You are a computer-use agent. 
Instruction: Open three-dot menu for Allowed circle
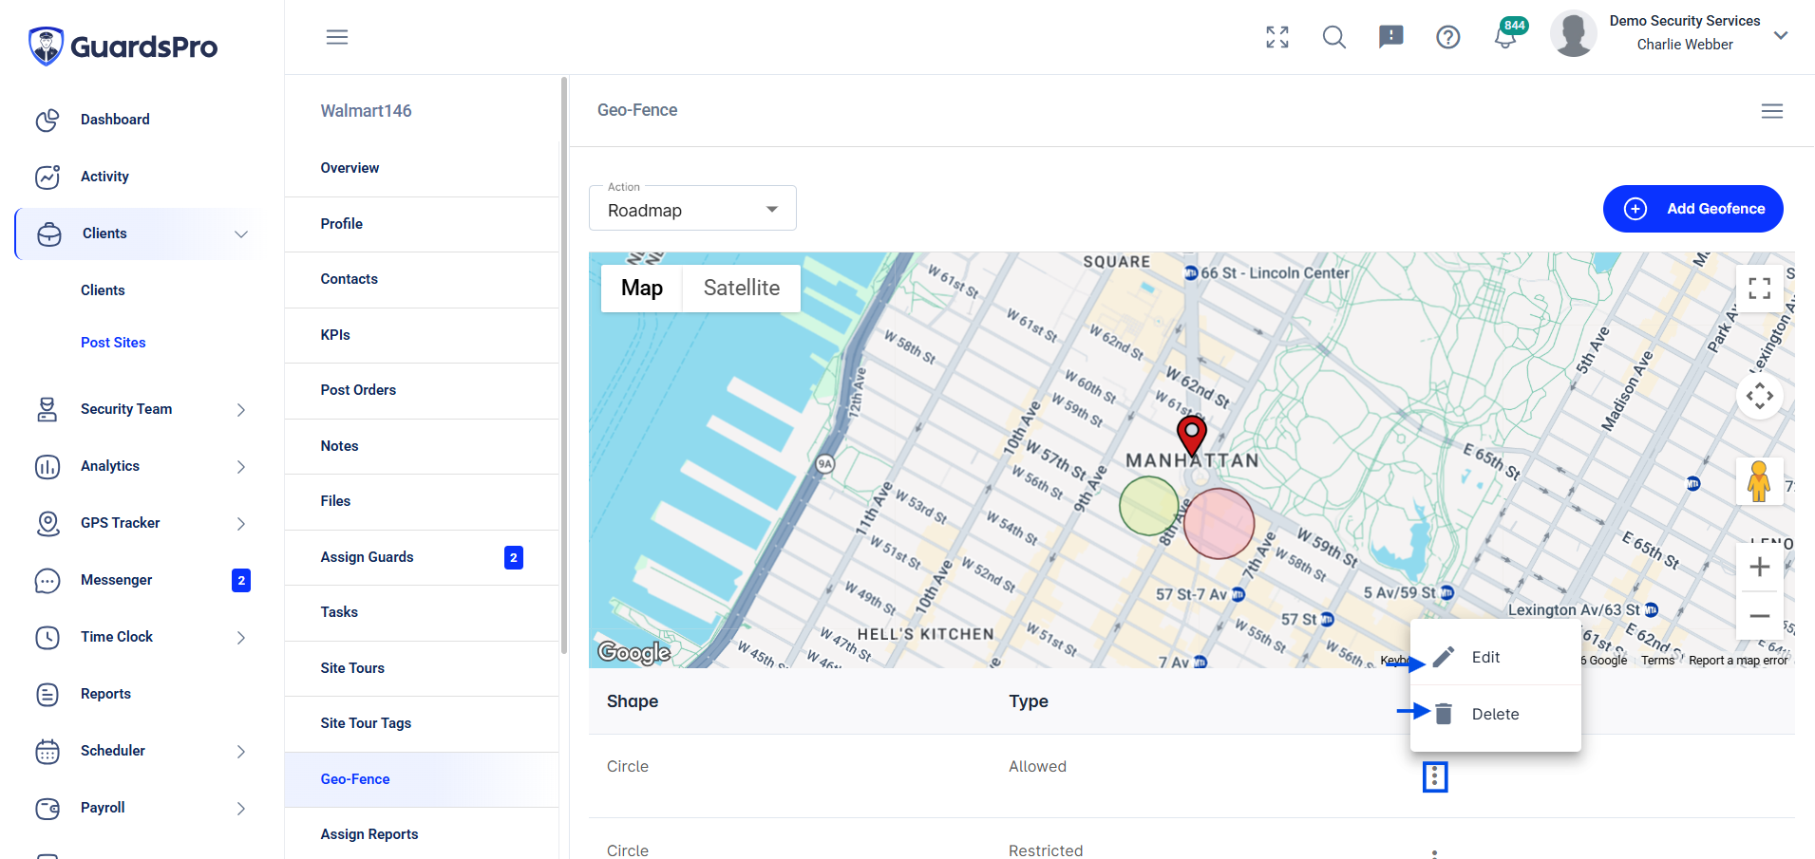tap(1435, 777)
